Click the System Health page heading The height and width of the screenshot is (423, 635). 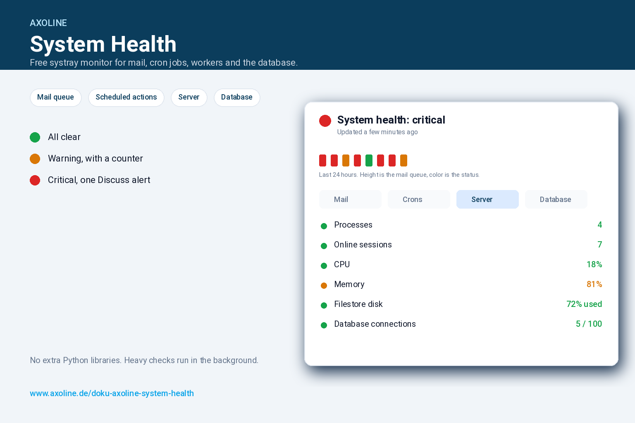(103, 44)
